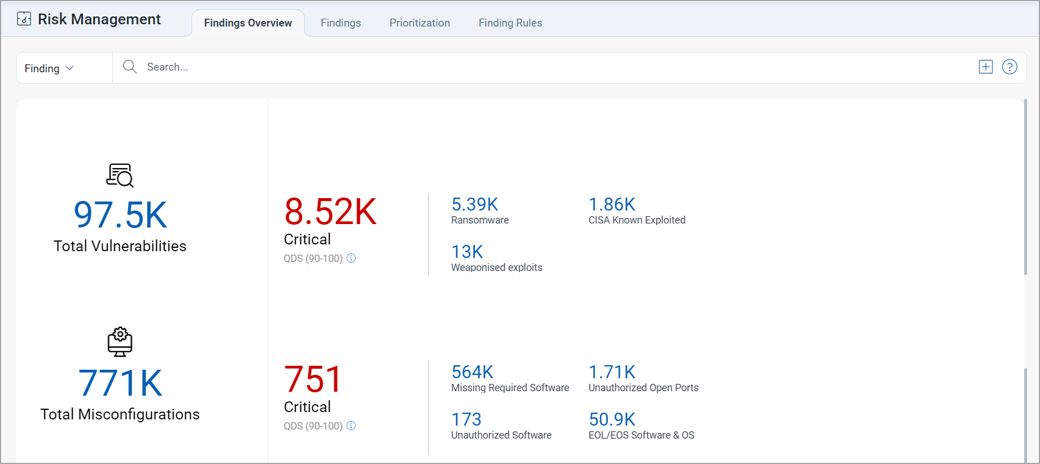The height and width of the screenshot is (464, 1040).
Task: Click the vertical scrollbar on the right
Action: [x=1025, y=186]
